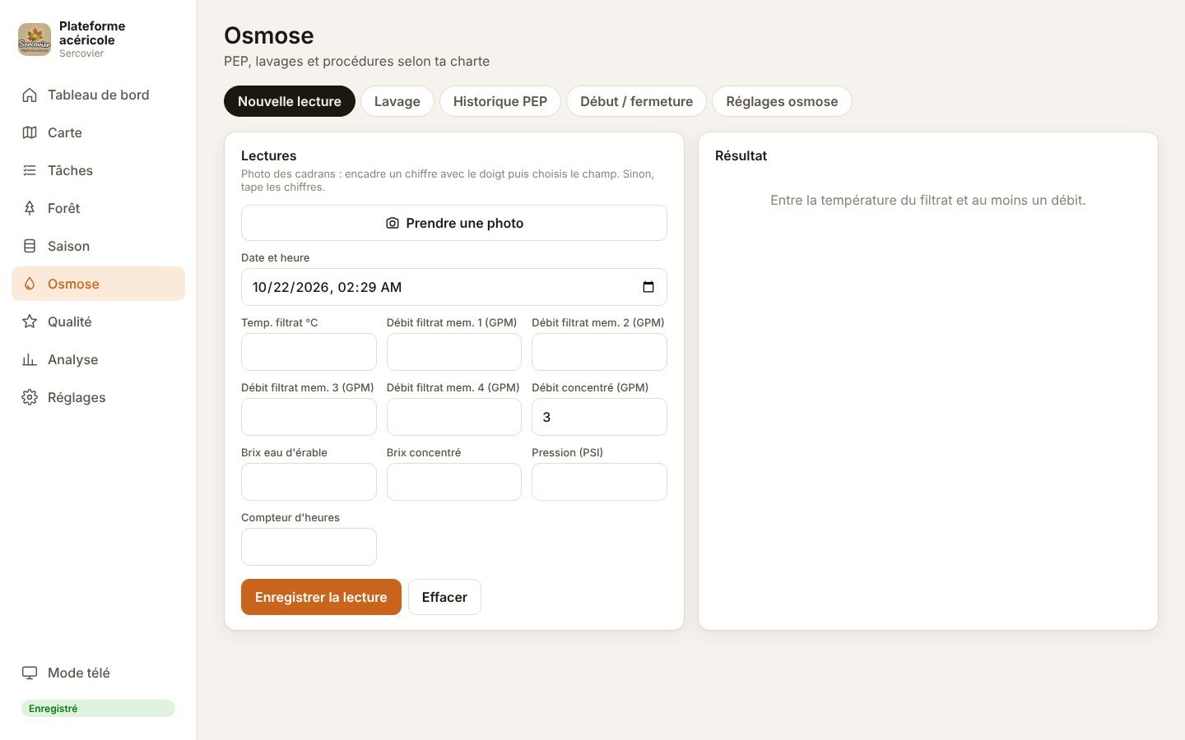
Task: Click the Sercovier logo in the sidebar
Action: coord(35,39)
